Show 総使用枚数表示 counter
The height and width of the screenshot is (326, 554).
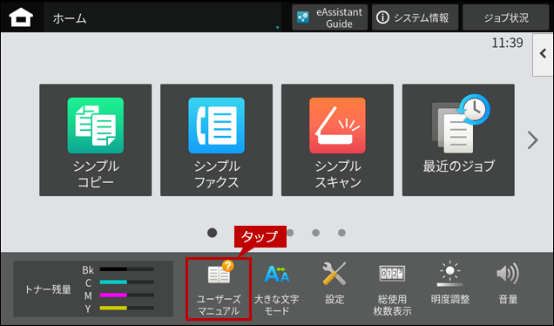[392, 289]
